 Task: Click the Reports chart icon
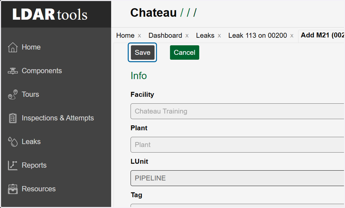[13, 165]
